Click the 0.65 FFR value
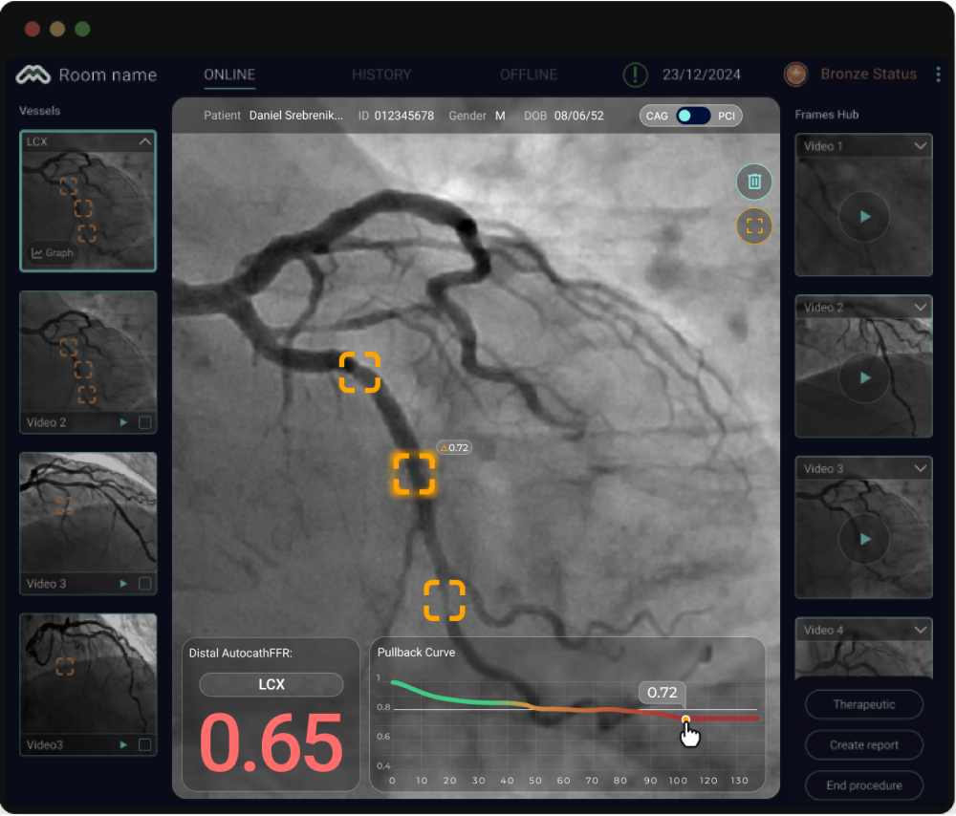This screenshot has width=956, height=816. 272,743
